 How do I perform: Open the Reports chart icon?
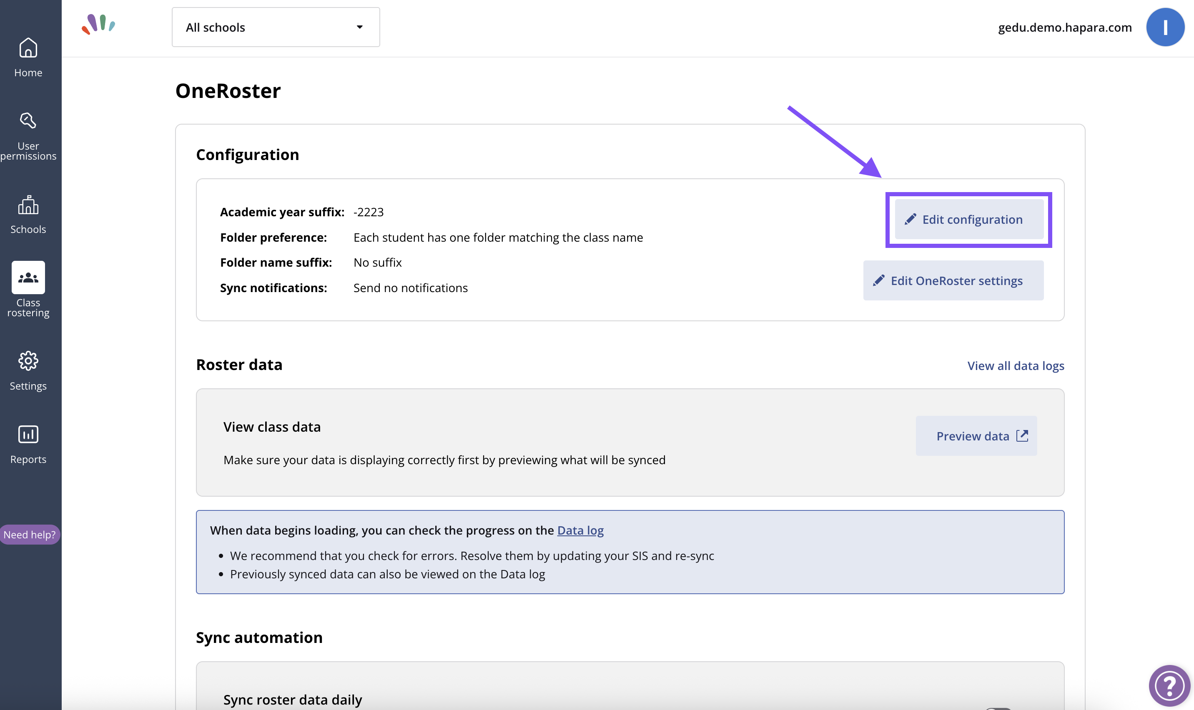pyautogui.click(x=28, y=435)
